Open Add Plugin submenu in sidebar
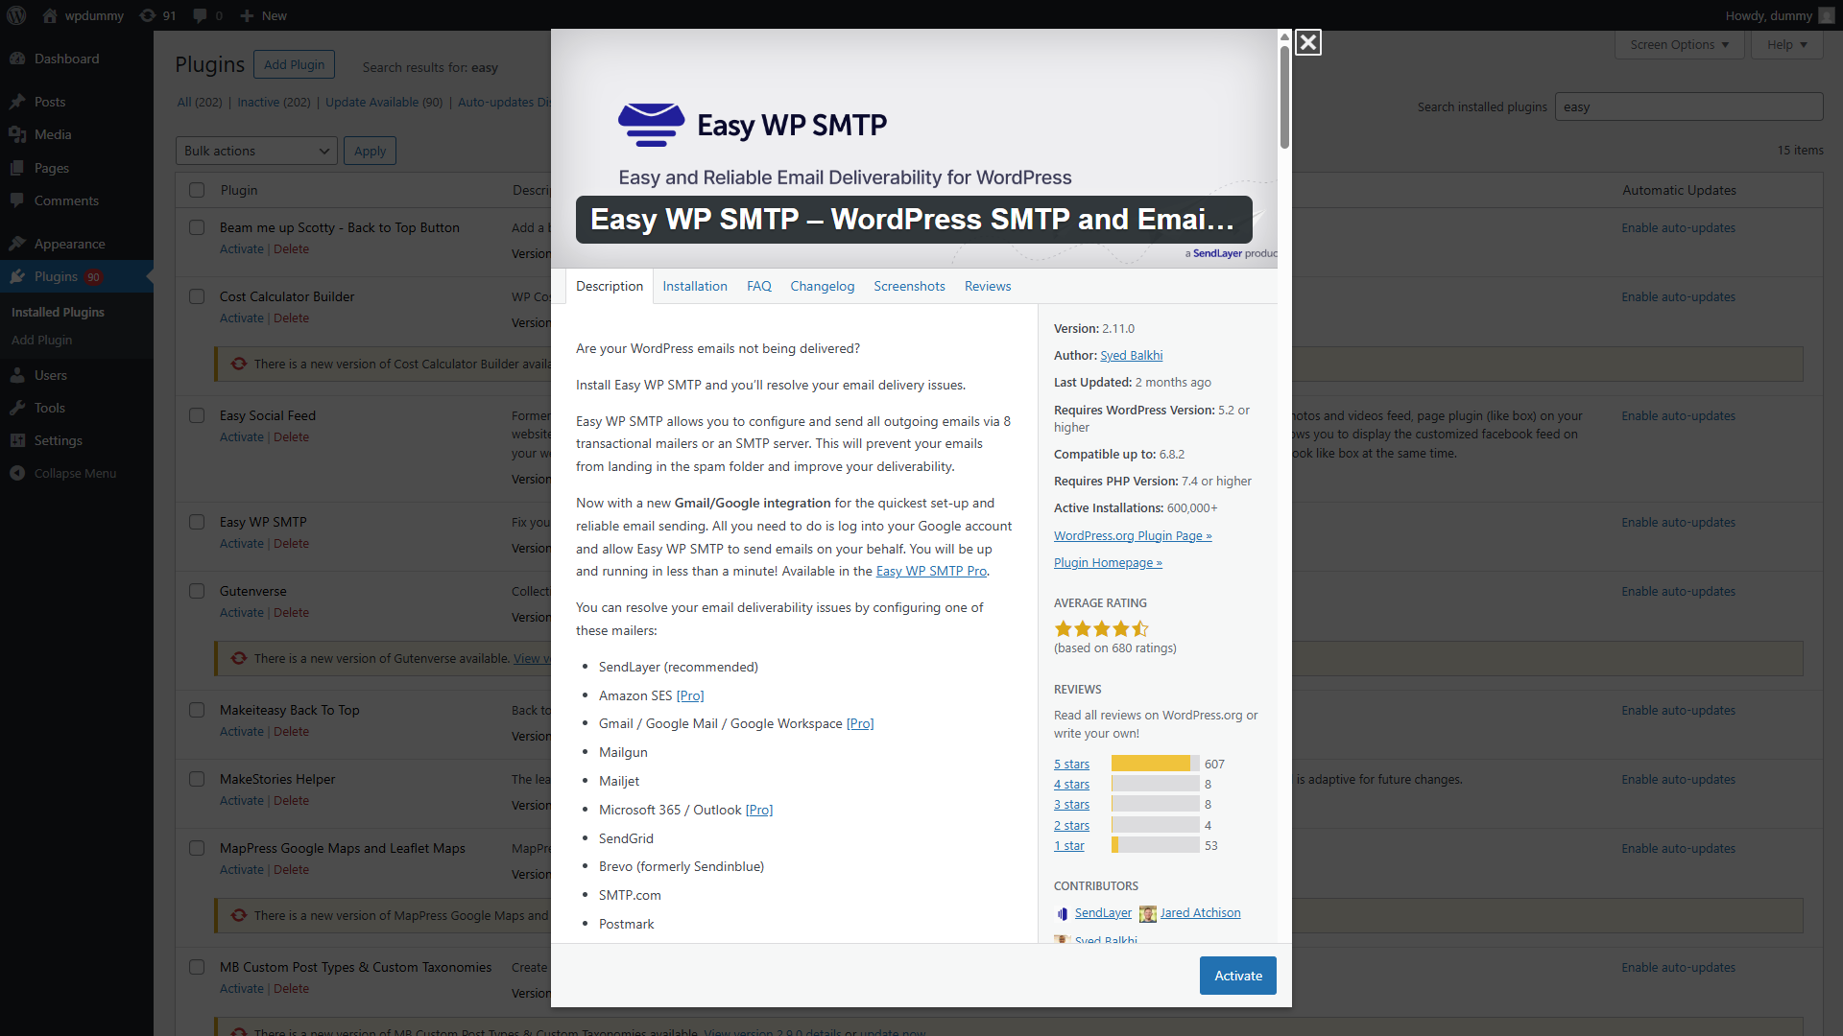Viewport: 1843px width, 1036px height. (41, 340)
